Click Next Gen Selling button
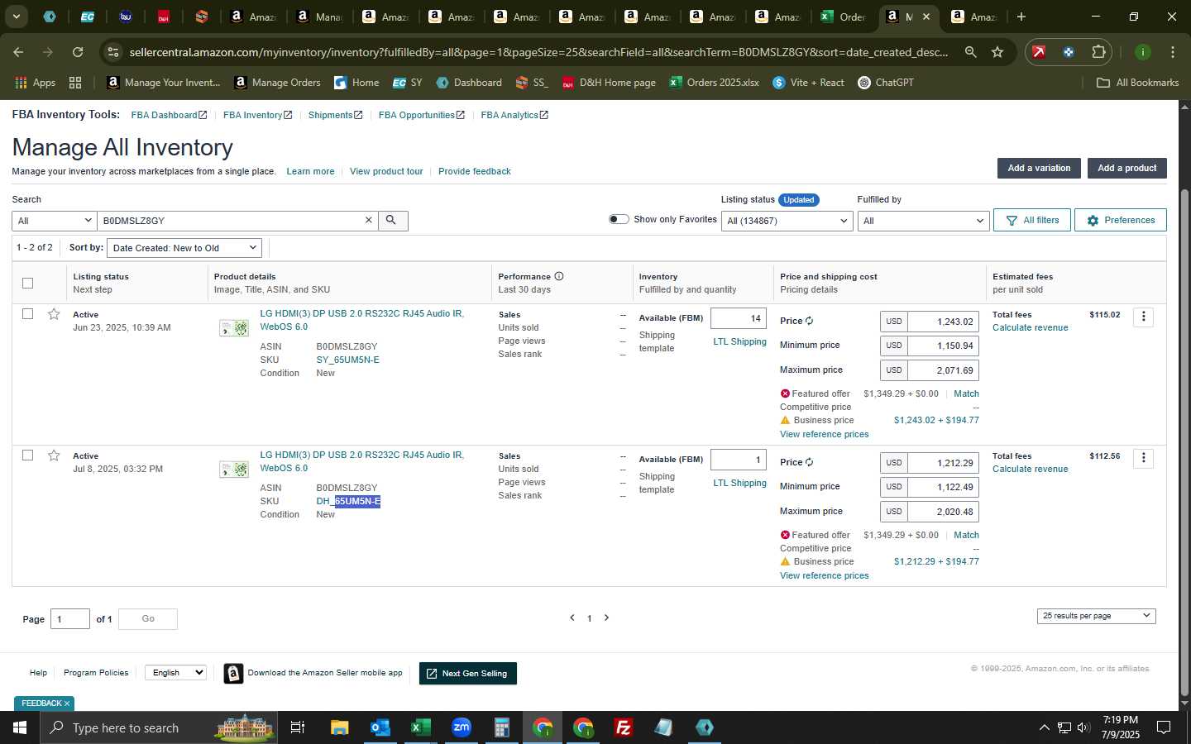The width and height of the screenshot is (1191, 744). (468, 674)
